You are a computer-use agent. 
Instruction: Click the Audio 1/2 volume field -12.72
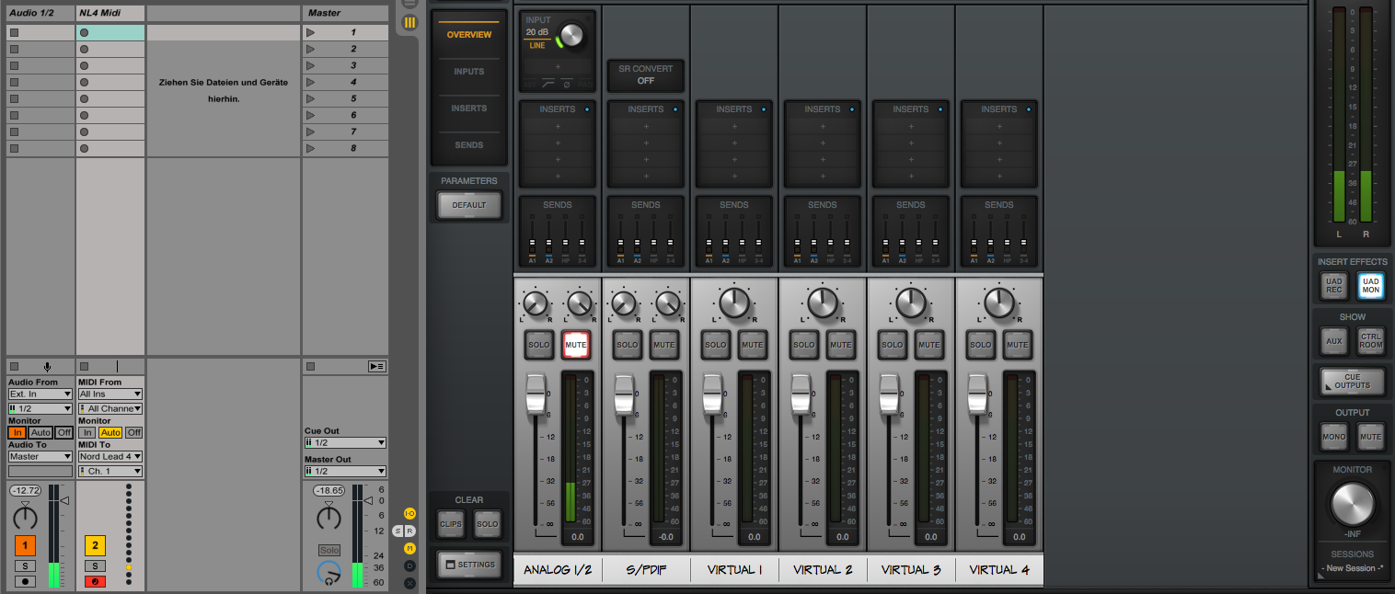coord(26,491)
